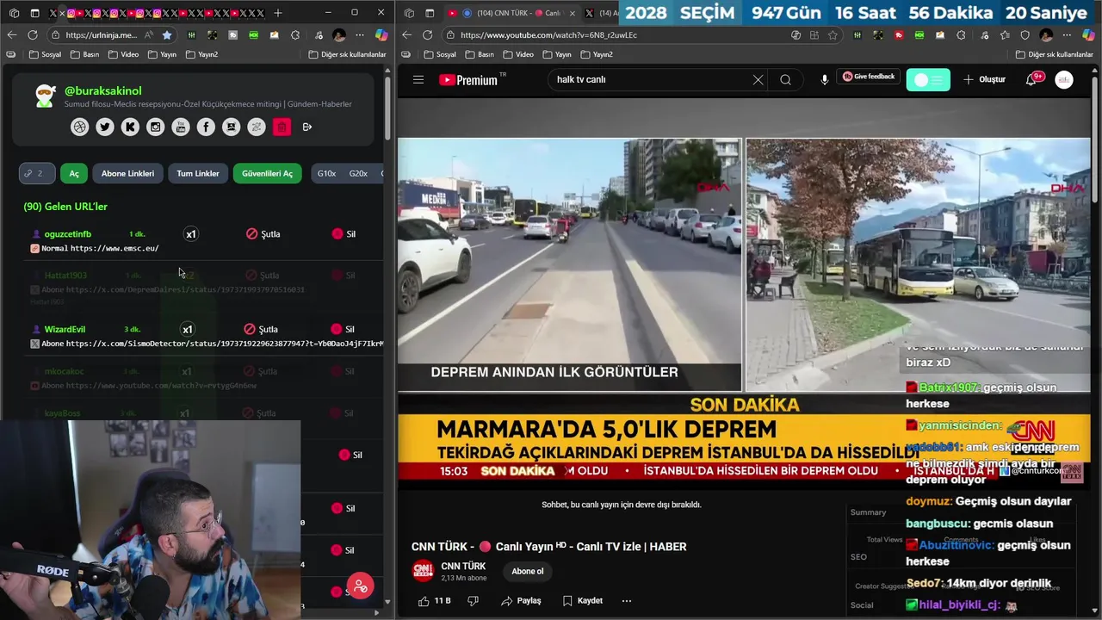Viewport: 1102px width, 620px height.
Task: Open CNN TÜRK channel name link
Action: [x=463, y=566]
